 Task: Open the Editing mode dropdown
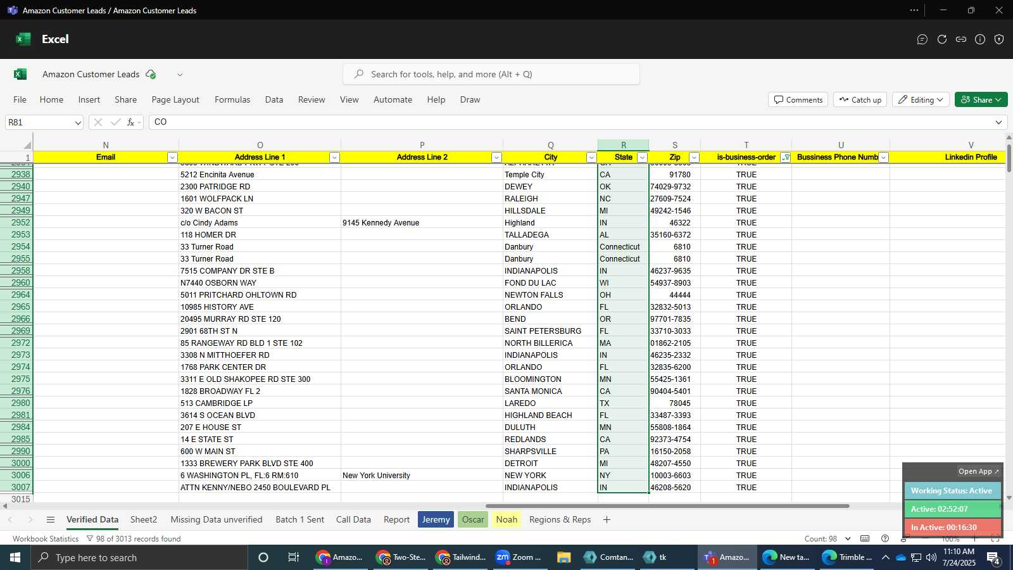click(x=921, y=99)
